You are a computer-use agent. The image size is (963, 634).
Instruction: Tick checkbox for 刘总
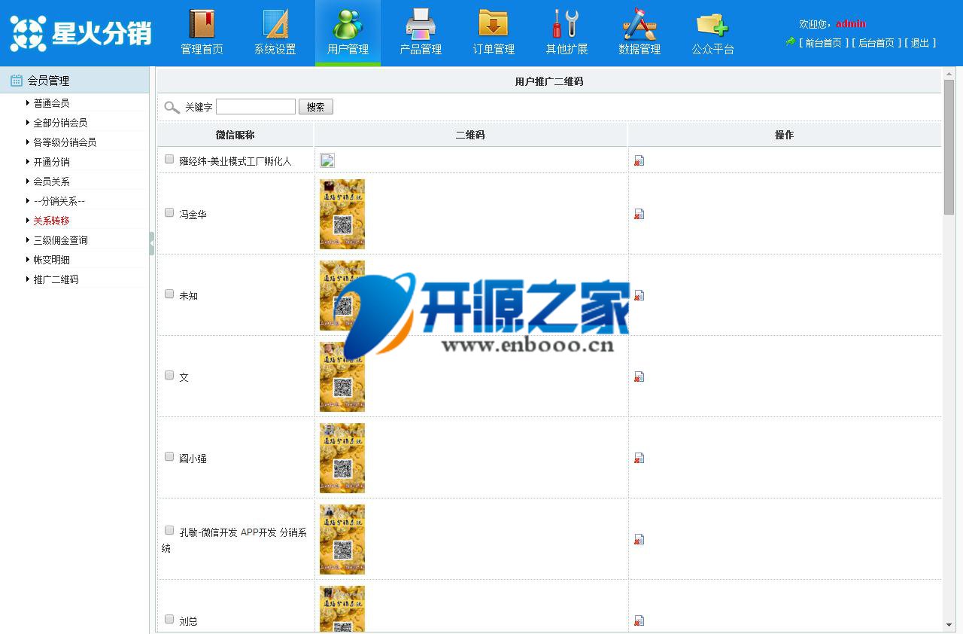[169, 620]
